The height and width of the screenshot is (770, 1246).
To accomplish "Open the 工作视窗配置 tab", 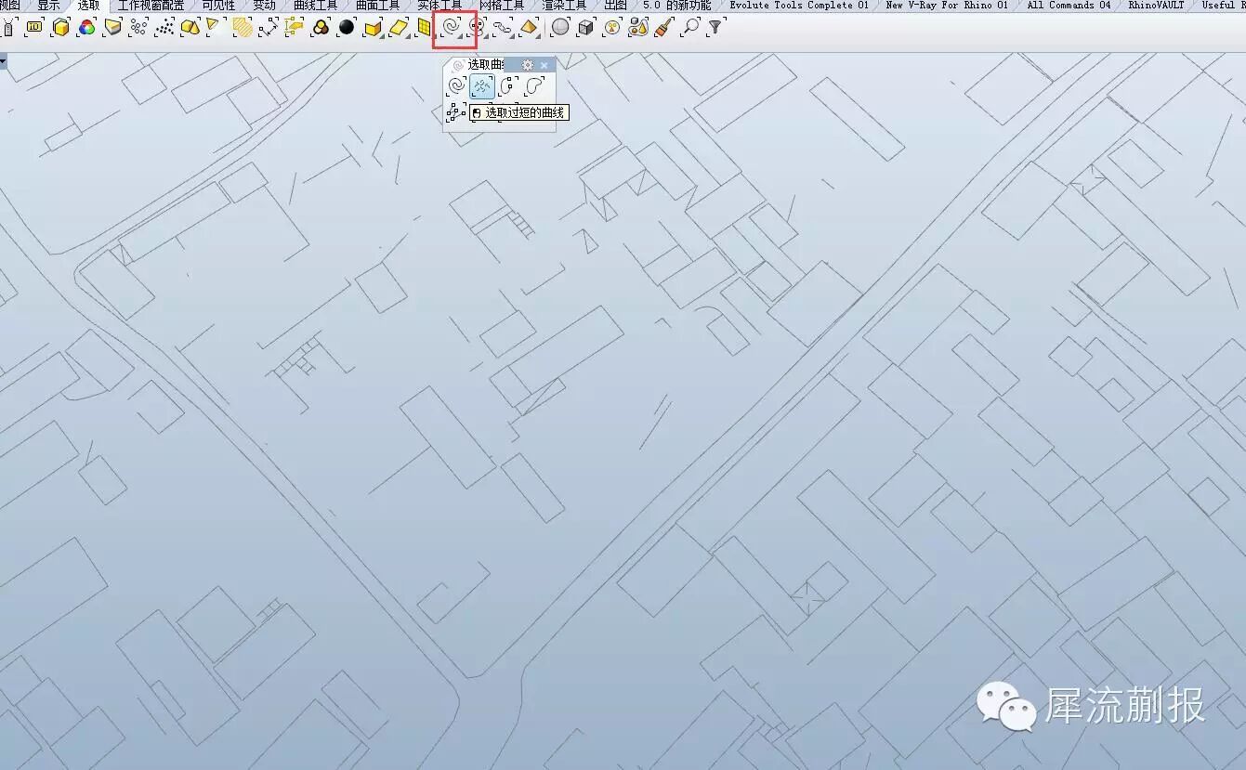I will (151, 6).
